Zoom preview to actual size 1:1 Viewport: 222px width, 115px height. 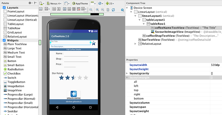(x=91, y=10)
